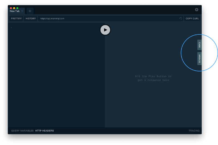Open the HISTORY panel
This screenshot has height=145, width=218.
pos(31,19)
